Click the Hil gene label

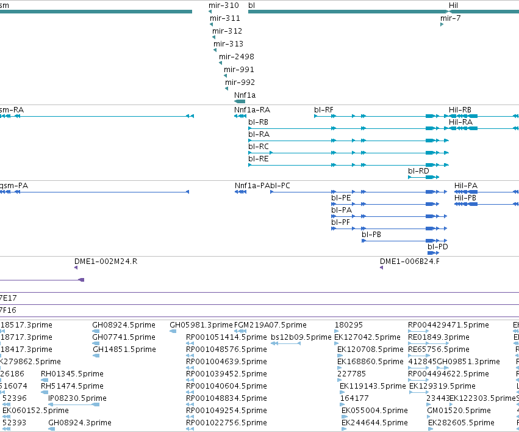454,5
